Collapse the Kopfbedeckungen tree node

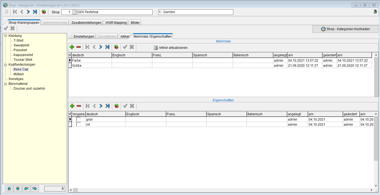click(5, 65)
